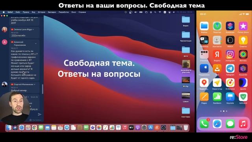Viewport: 252px width, 142px height.
Task: Open the Разработка menu
Action: (64, 12)
